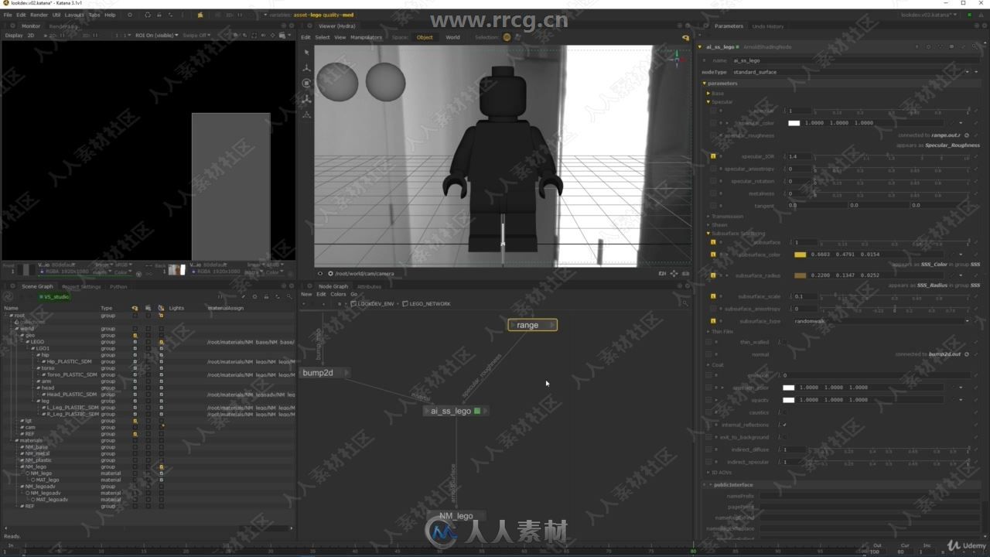The width and height of the screenshot is (990, 557).
Task: Switch to the Python tab
Action: pos(118,287)
